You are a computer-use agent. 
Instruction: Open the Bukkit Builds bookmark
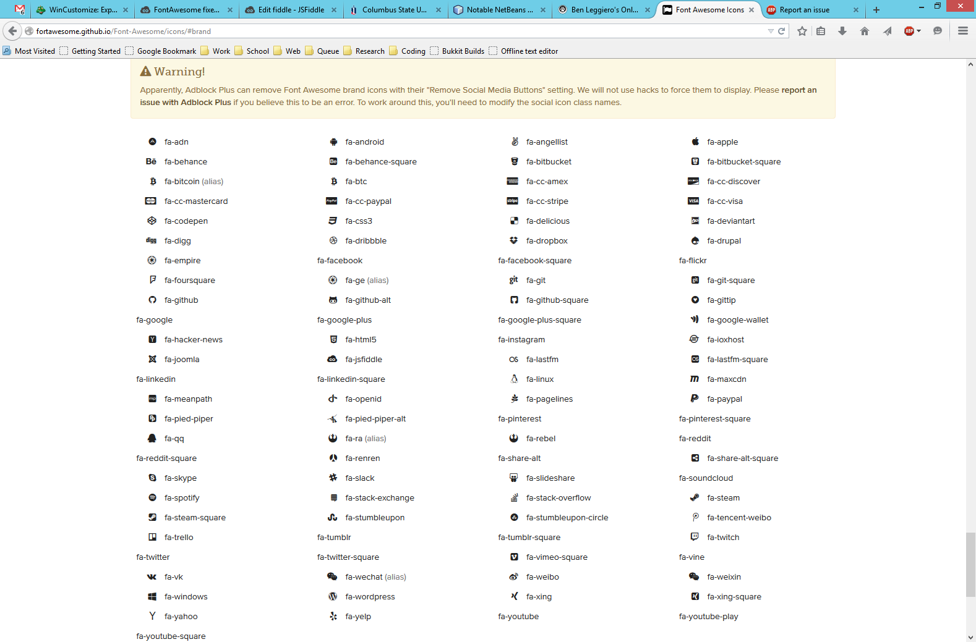(457, 51)
